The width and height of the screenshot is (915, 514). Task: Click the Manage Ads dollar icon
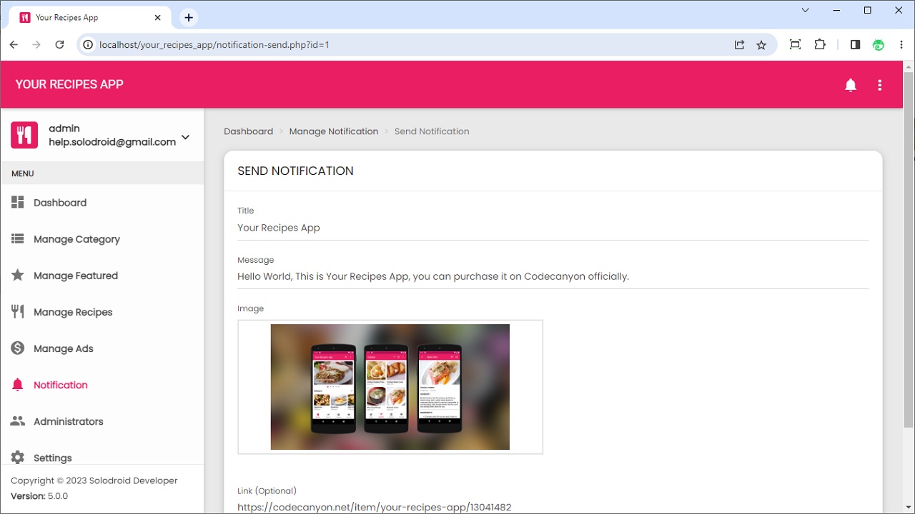(18, 348)
